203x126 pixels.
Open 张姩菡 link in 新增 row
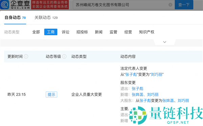click(137, 94)
